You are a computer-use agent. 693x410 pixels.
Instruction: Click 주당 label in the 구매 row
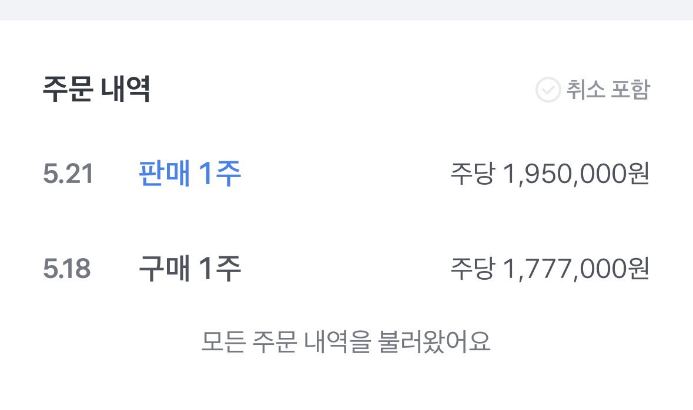pos(472,269)
